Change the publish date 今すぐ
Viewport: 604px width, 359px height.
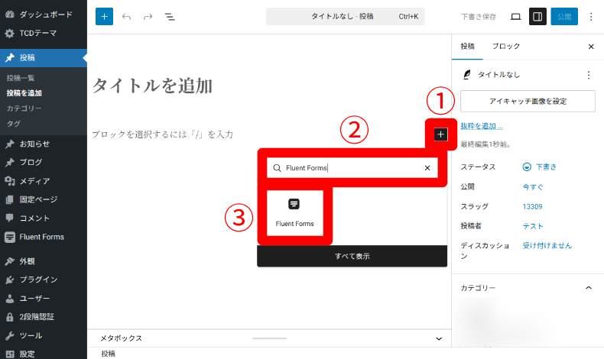(533, 186)
